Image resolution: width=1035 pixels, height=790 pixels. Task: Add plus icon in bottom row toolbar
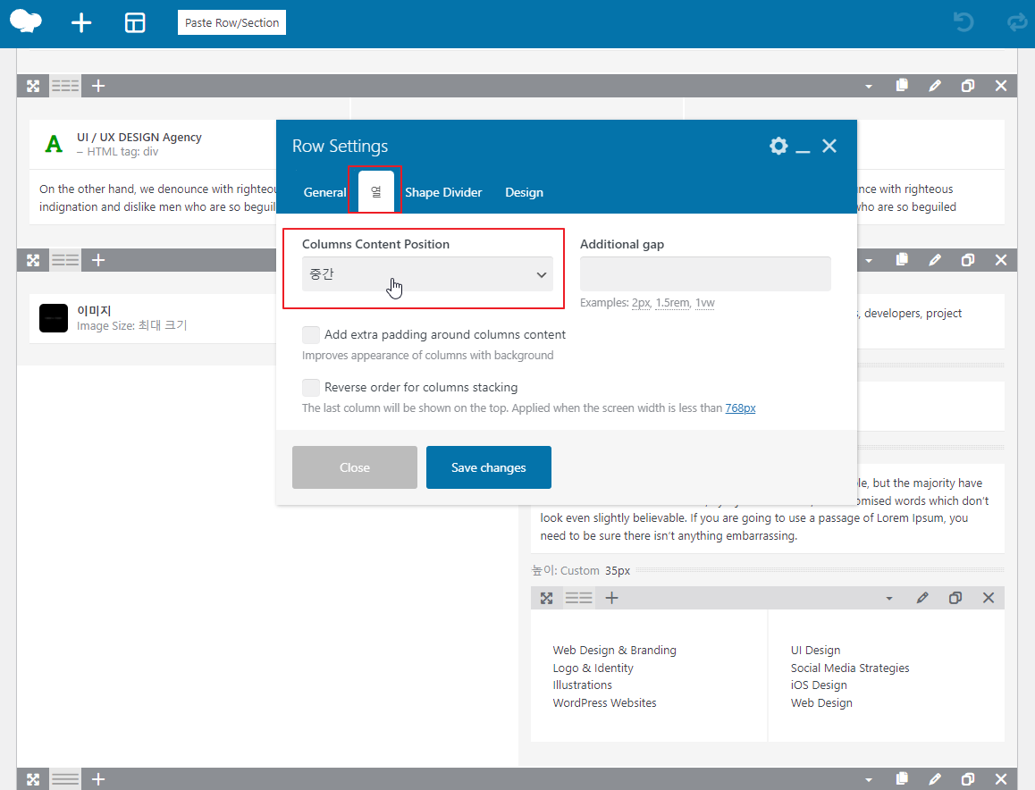[x=98, y=779]
